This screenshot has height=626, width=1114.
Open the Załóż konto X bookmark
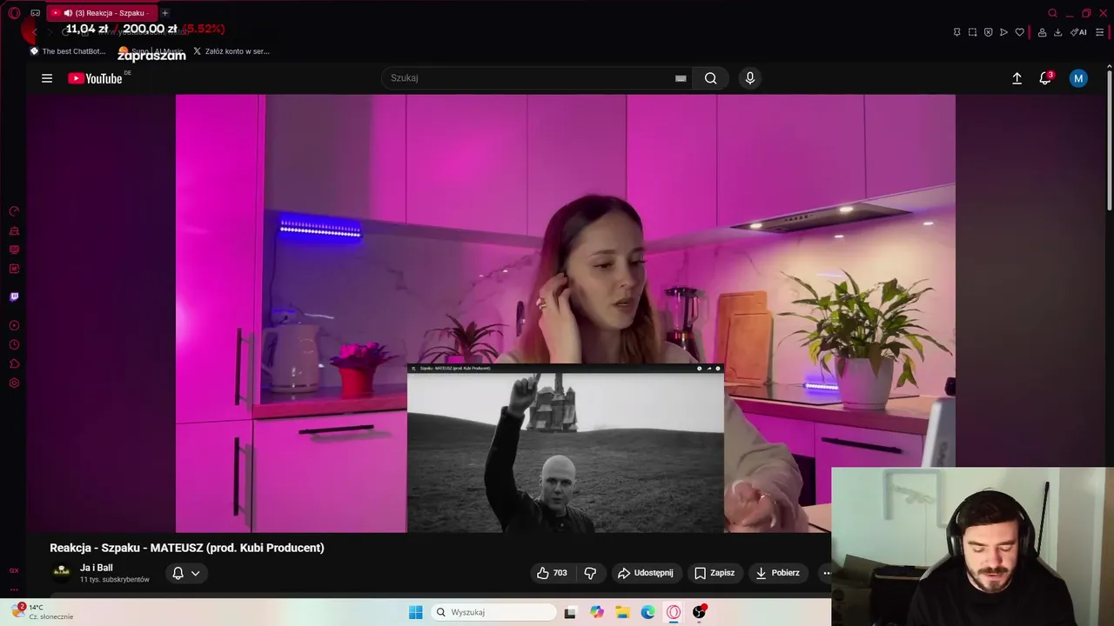point(232,51)
